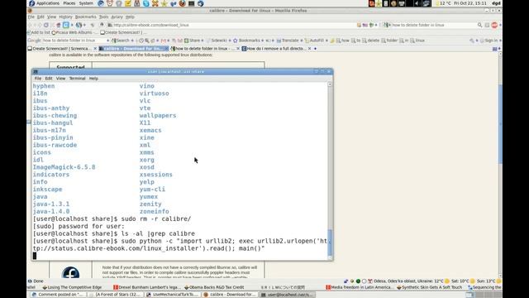This screenshot has height=298, width=529.
Task: Open the System menu in the top panel
Action: coord(86,3)
